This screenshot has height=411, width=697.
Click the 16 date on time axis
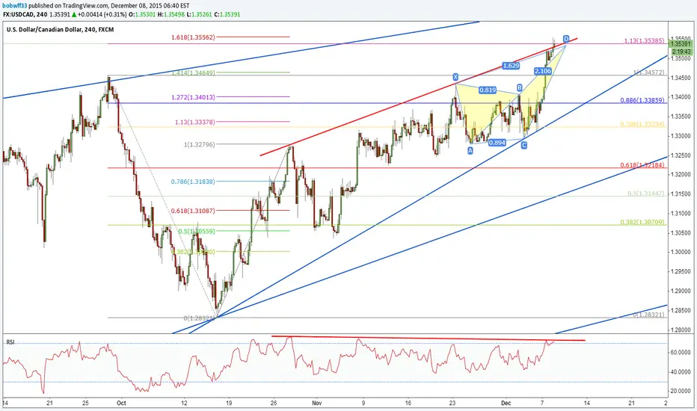pyautogui.click(x=408, y=404)
